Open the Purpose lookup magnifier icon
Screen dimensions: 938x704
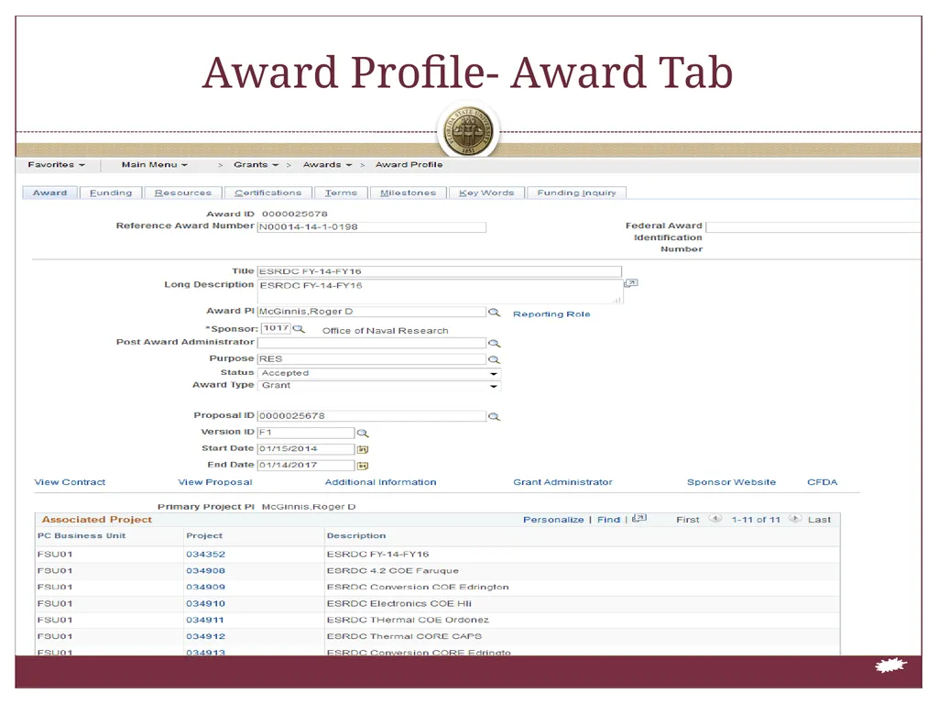tap(494, 359)
